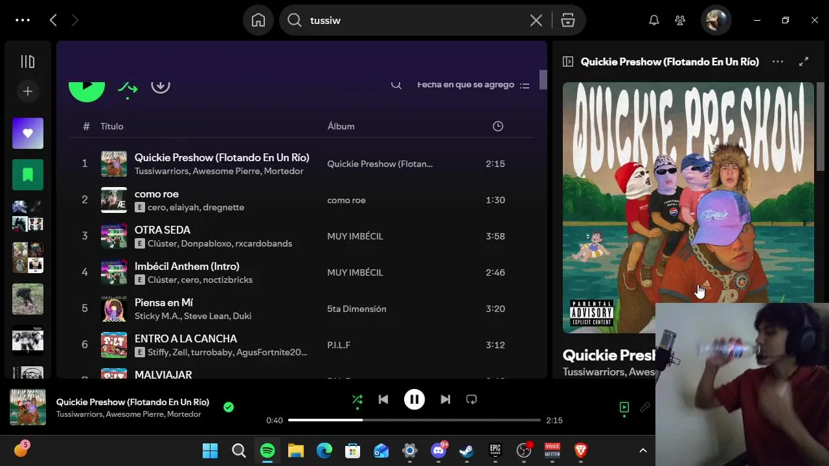Open the Browse icon in search bar
The image size is (829, 466).
568,20
